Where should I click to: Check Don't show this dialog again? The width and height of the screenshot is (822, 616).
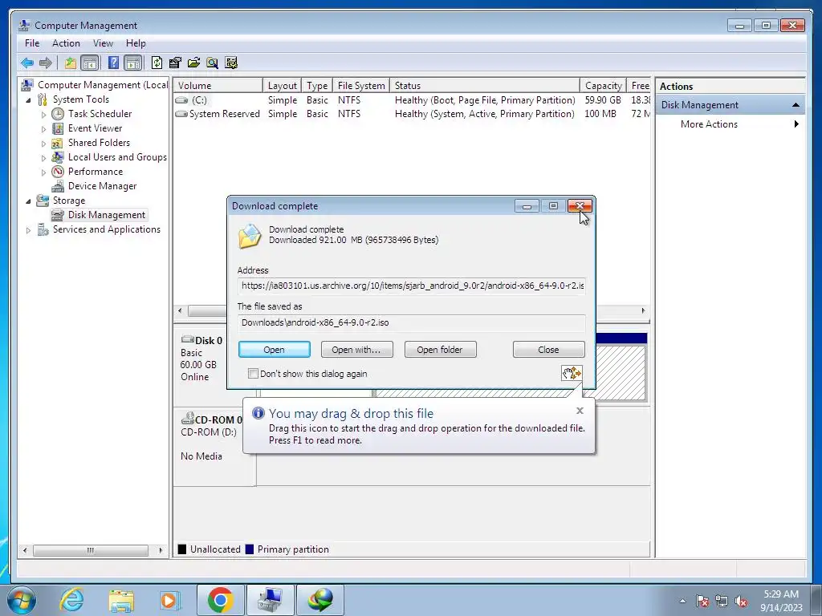click(253, 374)
